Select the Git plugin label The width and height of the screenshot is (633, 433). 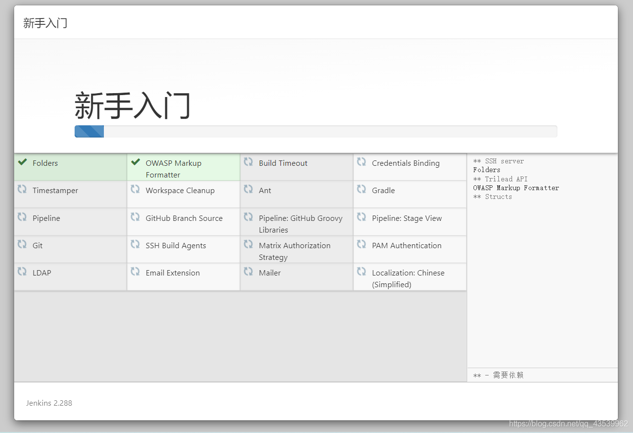38,246
